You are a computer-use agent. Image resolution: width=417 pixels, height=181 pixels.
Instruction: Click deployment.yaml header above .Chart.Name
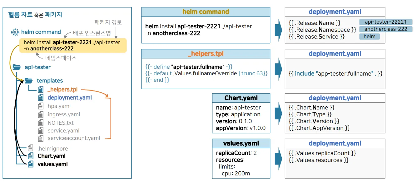click(335, 98)
